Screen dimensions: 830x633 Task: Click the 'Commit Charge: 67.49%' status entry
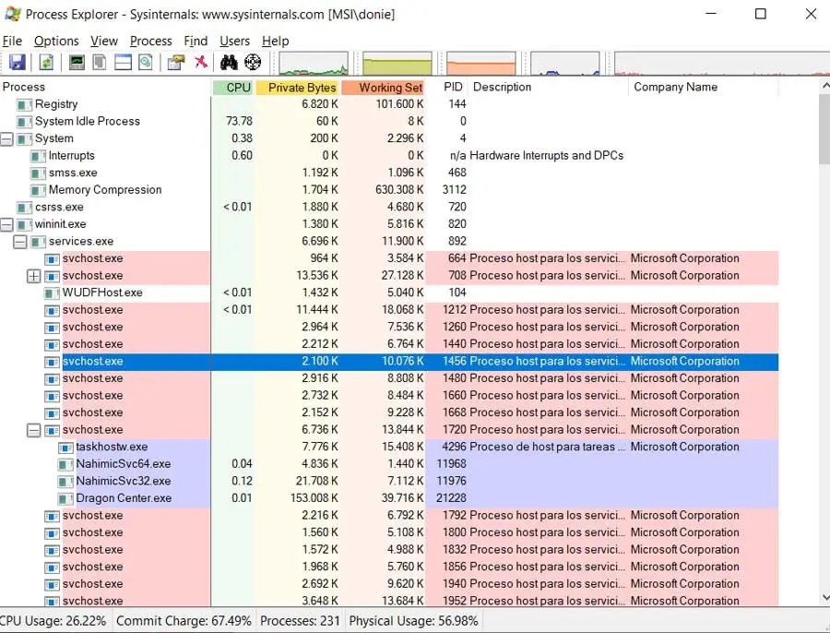coord(184,621)
